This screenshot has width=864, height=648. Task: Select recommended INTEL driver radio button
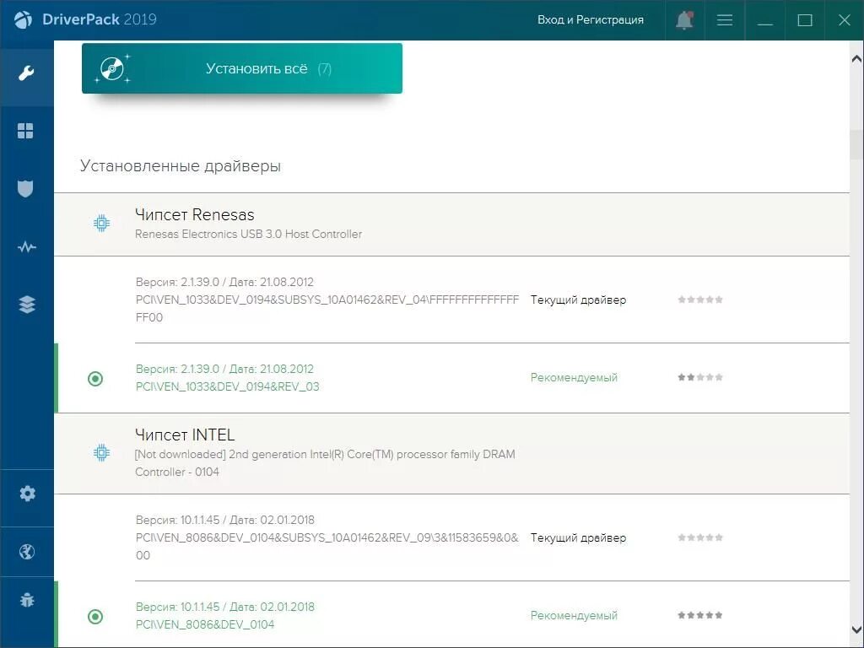click(x=95, y=617)
